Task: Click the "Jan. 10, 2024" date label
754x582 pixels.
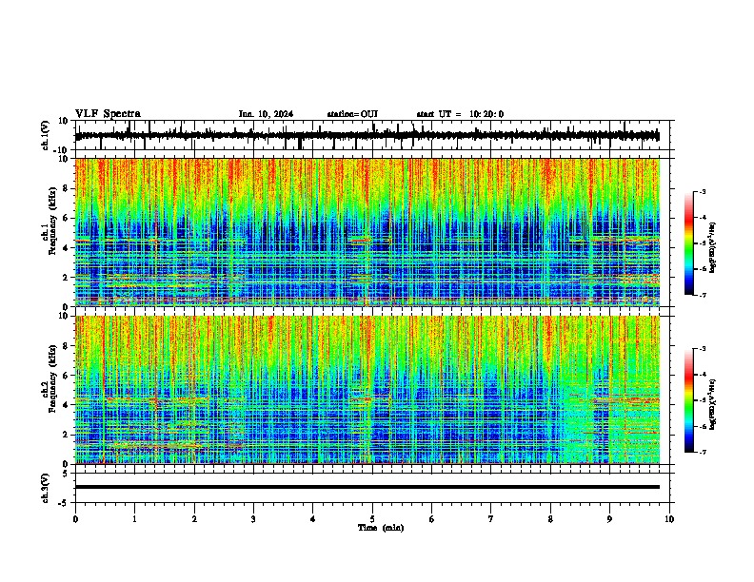Action: click(266, 114)
